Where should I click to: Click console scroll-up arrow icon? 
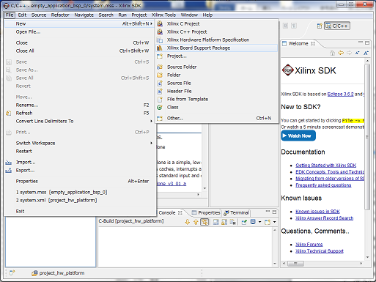coord(196,222)
